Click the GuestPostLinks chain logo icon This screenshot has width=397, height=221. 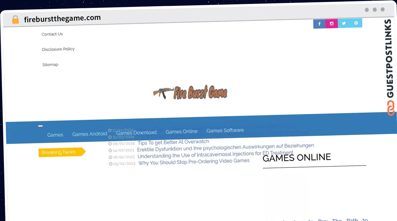[x=391, y=108]
